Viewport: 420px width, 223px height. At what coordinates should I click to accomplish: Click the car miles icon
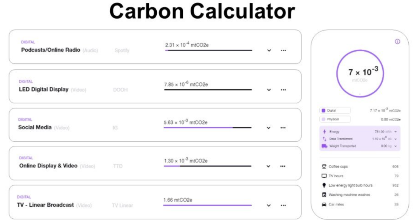click(x=324, y=204)
